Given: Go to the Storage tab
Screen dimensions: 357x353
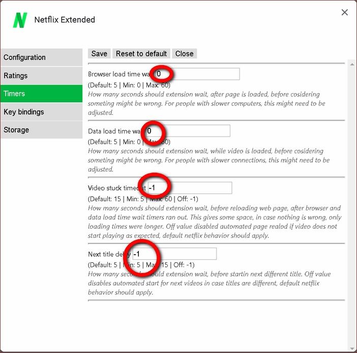Looking at the screenshot, I should point(41,130).
